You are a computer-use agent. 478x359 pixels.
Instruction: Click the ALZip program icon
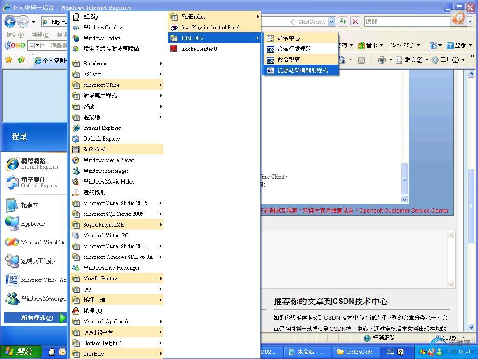pos(76,17)
